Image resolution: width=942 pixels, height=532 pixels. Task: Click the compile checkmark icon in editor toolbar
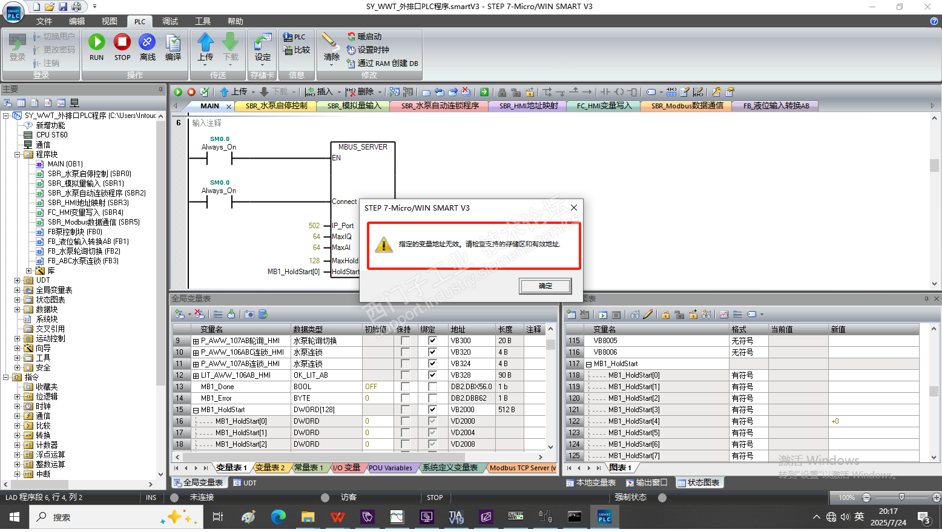click(205, 92)
